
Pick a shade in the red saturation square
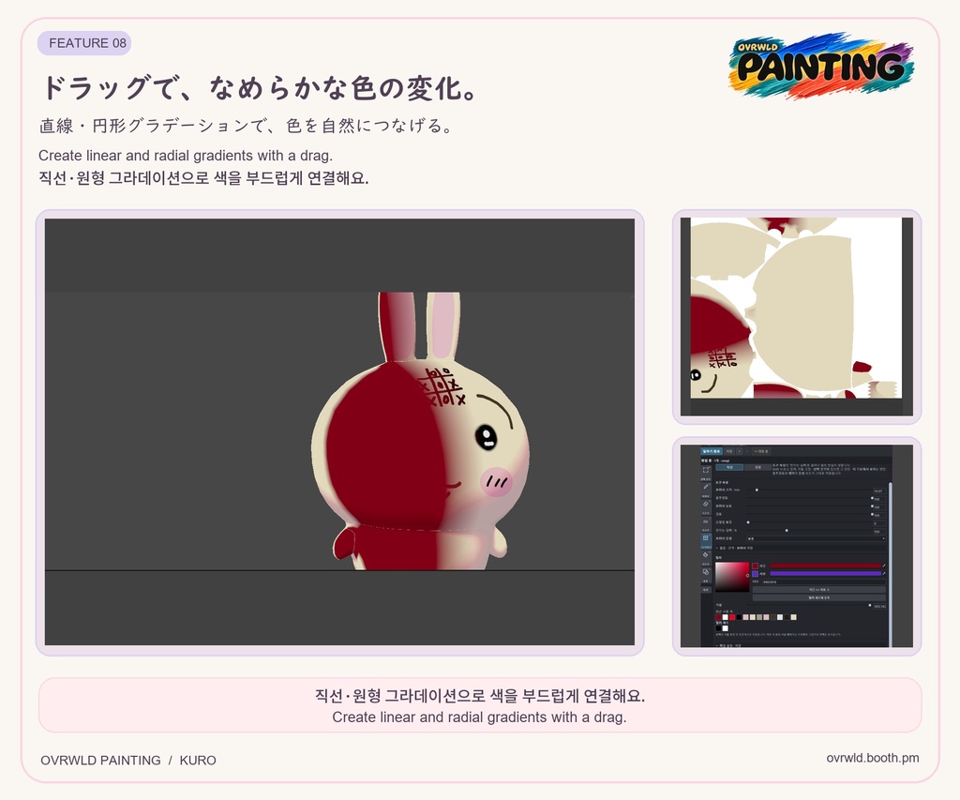(732, 577)
